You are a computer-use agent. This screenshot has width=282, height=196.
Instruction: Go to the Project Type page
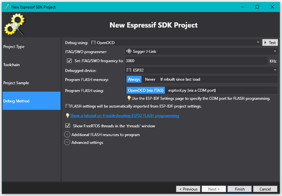click(32, 47)
